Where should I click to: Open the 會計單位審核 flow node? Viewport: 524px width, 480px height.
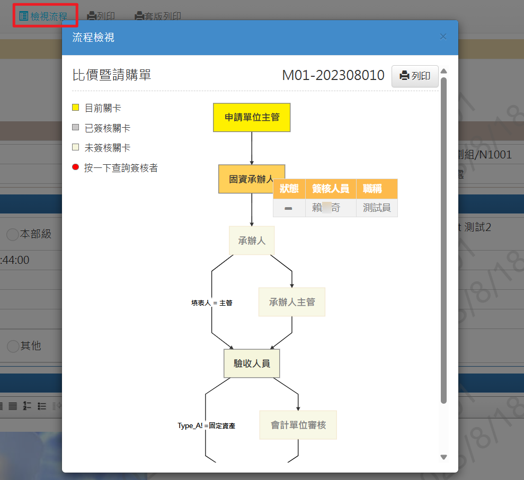click(298, 425)
